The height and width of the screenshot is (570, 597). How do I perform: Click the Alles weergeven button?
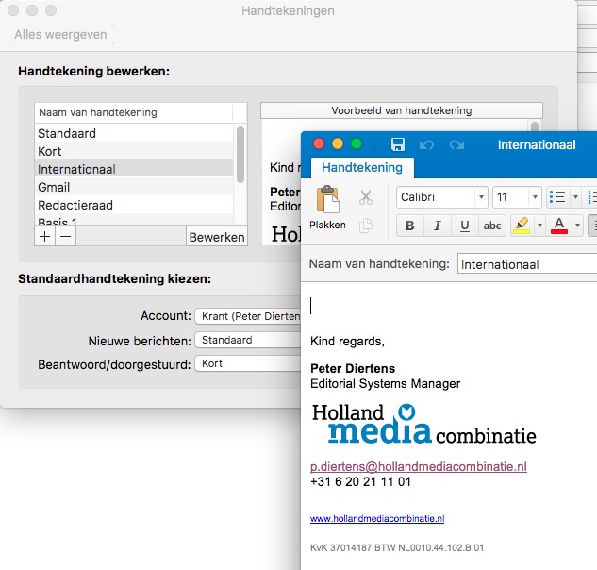(60, 35)
